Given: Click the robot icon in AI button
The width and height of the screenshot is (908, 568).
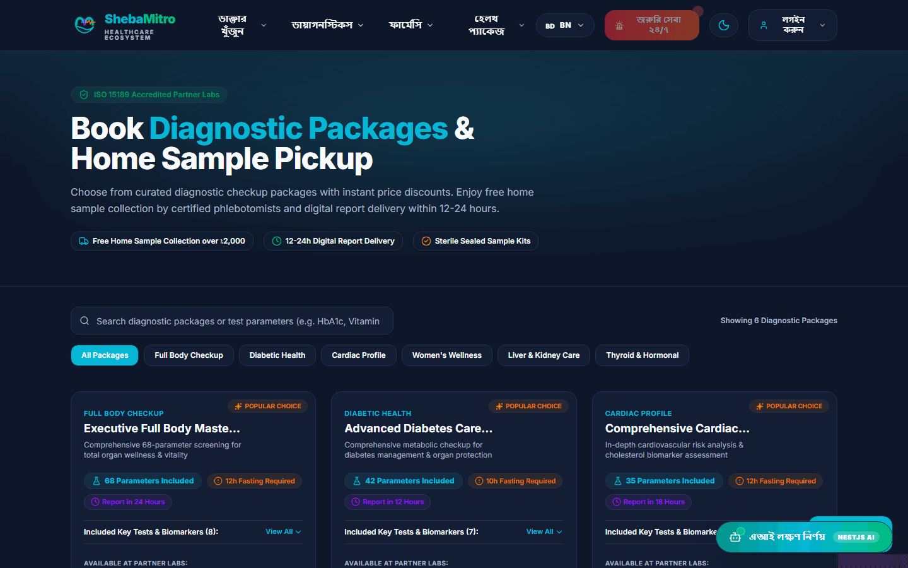Looking at the screenshot, I should click(735, 537).
